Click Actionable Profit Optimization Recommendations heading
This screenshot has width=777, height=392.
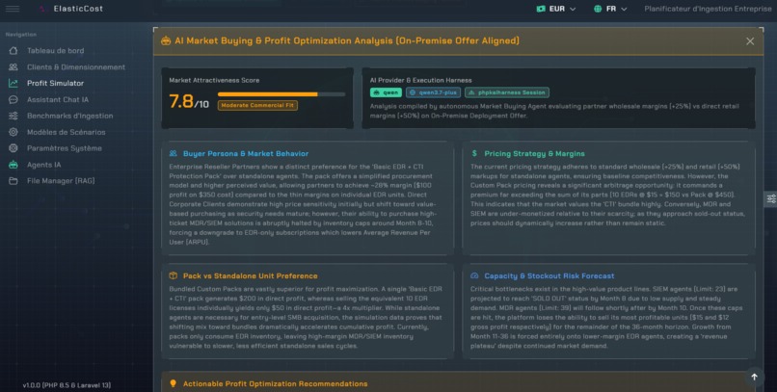275,383
